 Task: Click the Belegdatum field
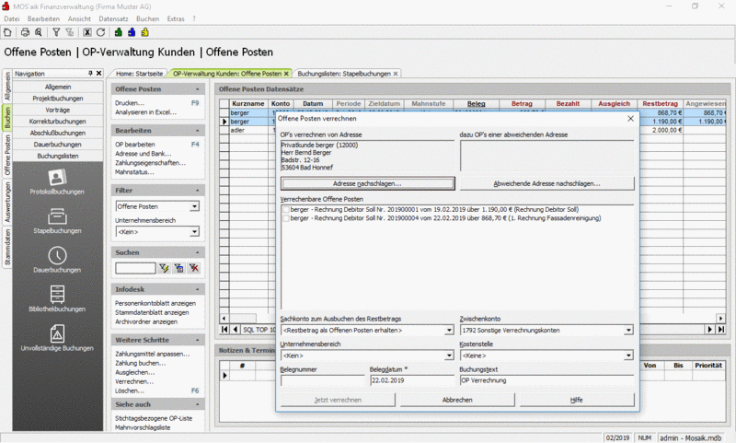(412, 380)
